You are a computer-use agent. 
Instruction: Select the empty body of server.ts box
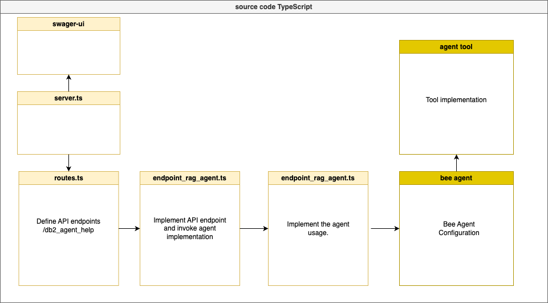(x=68, y=129)
